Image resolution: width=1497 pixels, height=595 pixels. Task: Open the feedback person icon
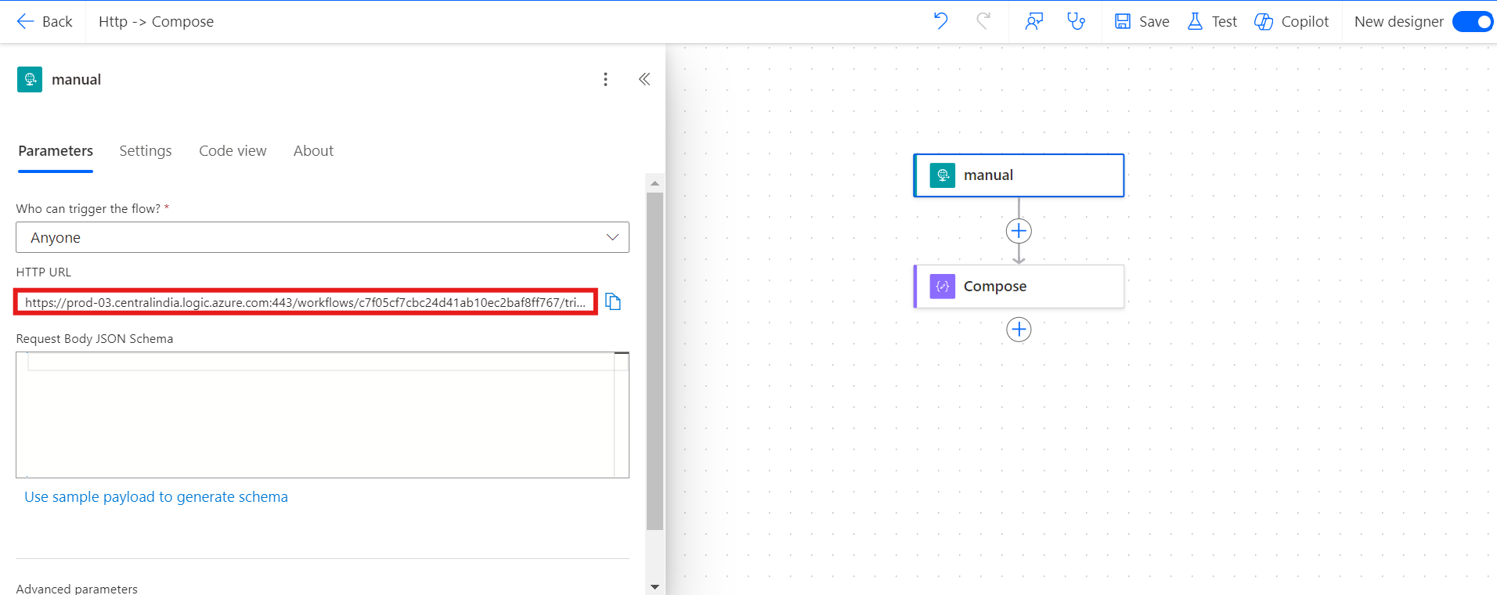[x=1034, y=21]
